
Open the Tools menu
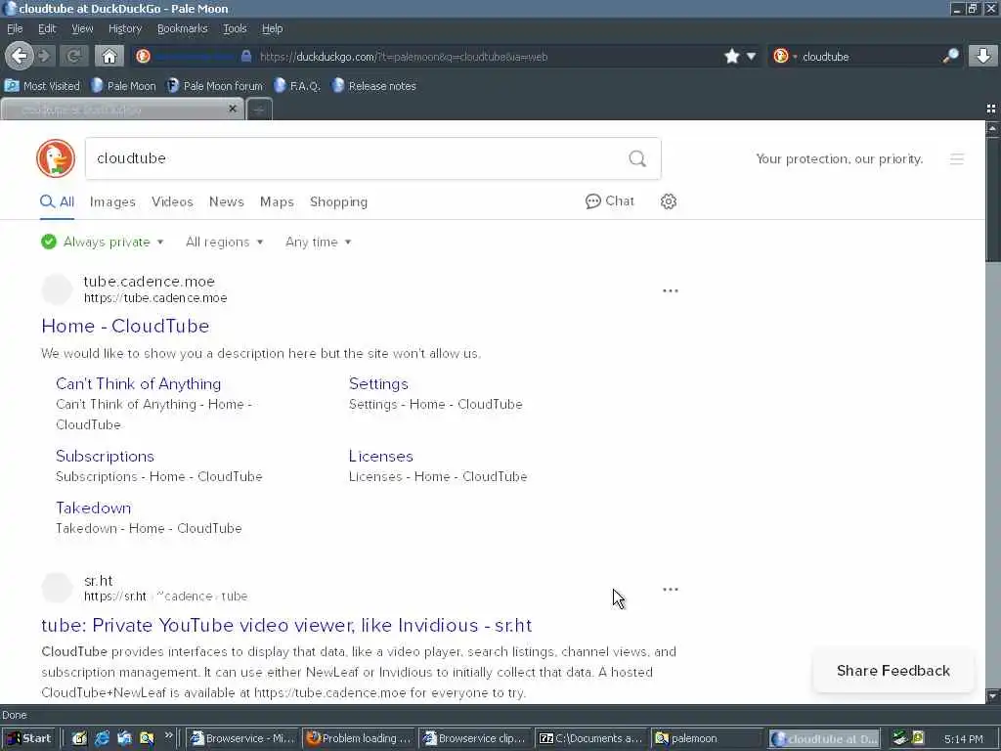[235, 28]
